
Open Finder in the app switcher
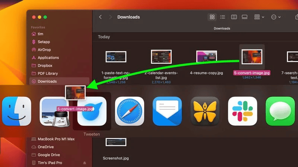tap(16, 111)
